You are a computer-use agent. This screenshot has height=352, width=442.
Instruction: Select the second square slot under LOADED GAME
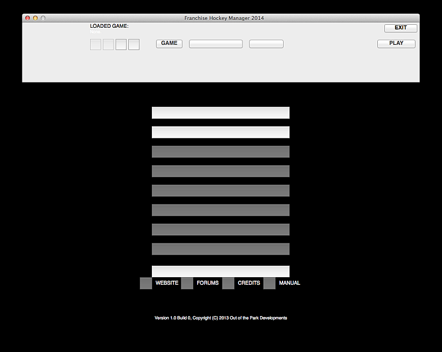[108, 44]
